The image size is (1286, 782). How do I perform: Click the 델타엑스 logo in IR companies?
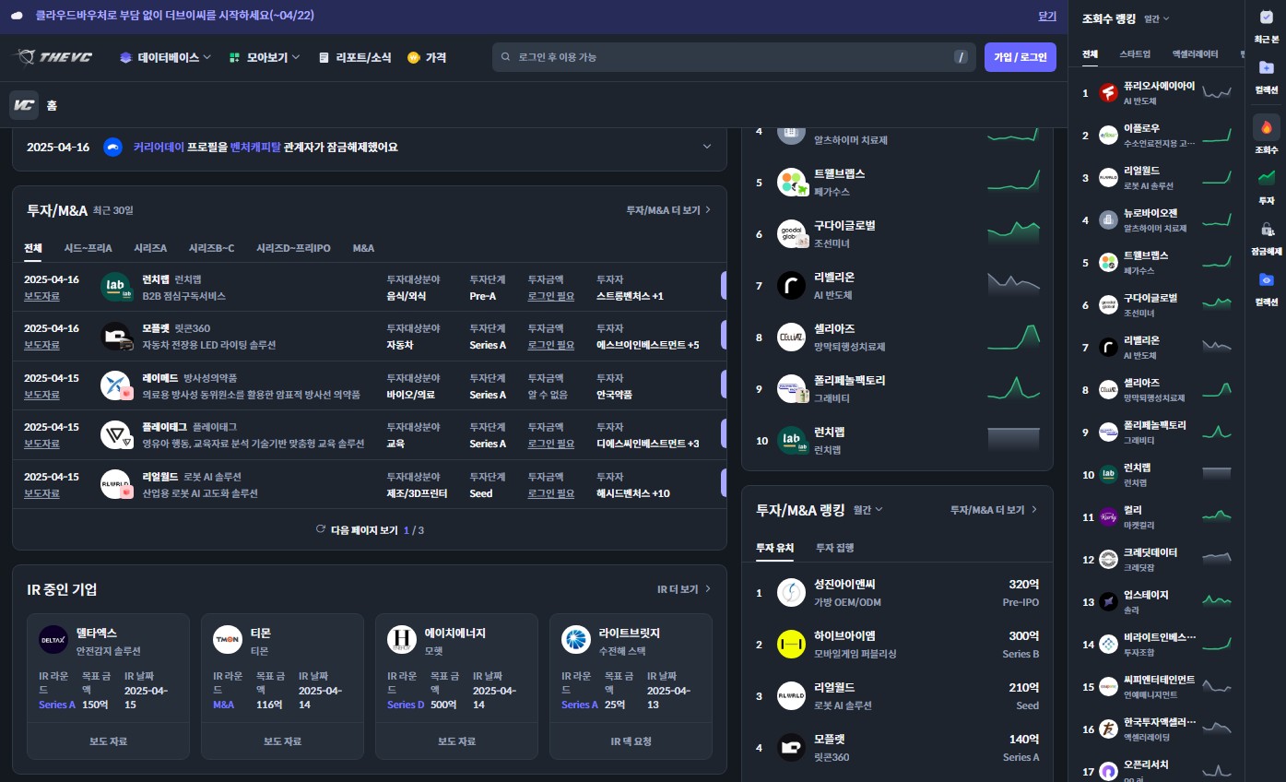coord(53,640)
